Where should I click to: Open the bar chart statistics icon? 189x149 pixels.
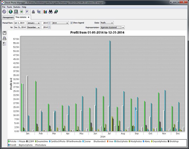tap(45, 12)
